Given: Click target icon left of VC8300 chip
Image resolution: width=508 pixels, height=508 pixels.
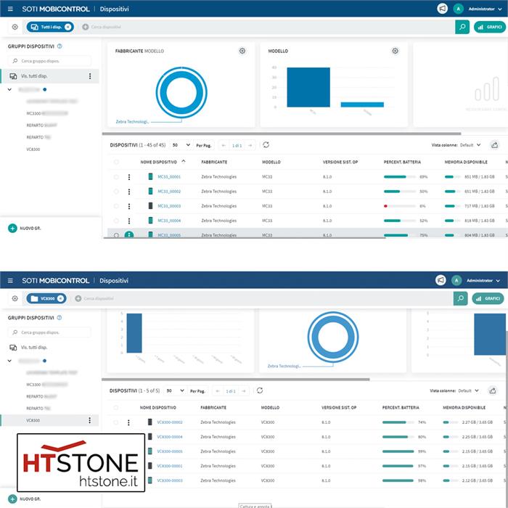Looking at the screenshot, I should click(15, 298).
